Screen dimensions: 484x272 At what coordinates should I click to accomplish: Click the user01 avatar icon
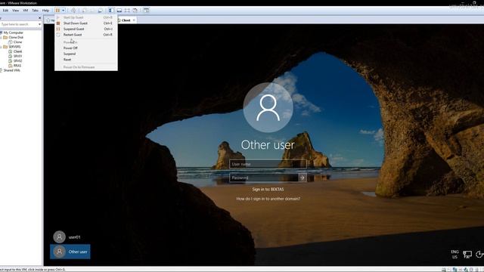59,237
